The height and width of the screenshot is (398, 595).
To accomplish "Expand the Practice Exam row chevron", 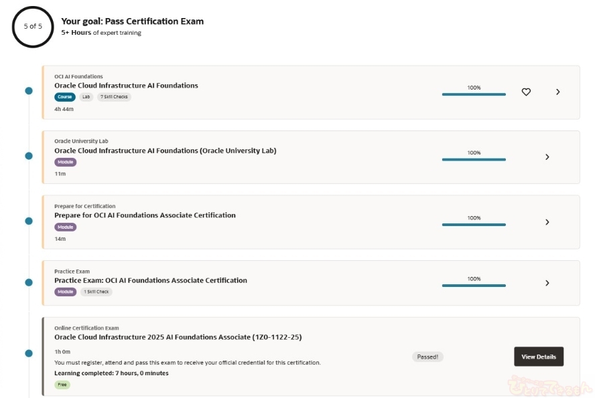I will [547, 283].
